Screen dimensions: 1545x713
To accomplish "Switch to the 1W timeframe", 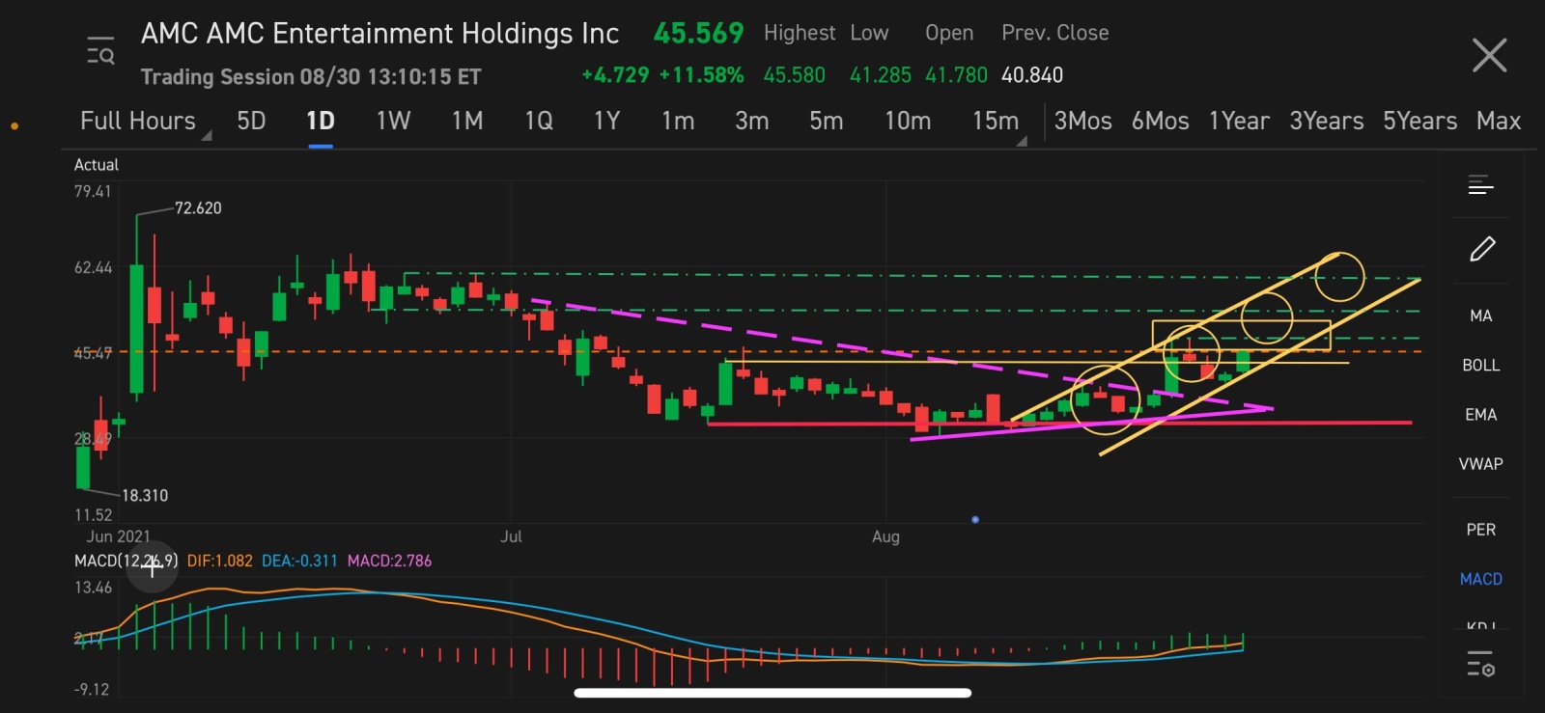I will [393, 122].
